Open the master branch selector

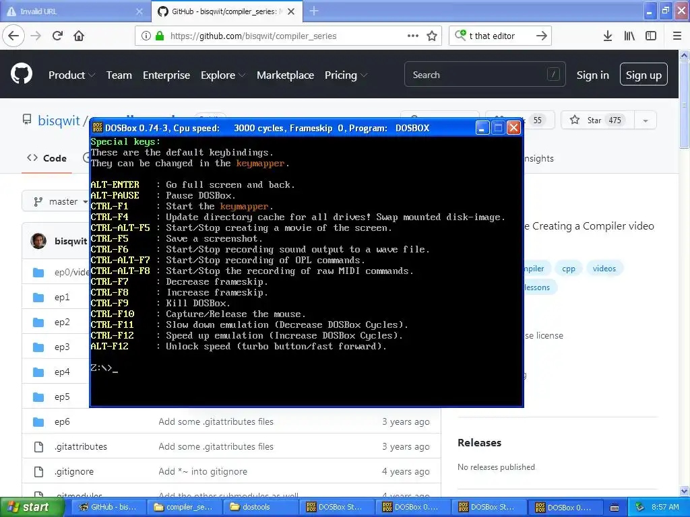(61, 201)
